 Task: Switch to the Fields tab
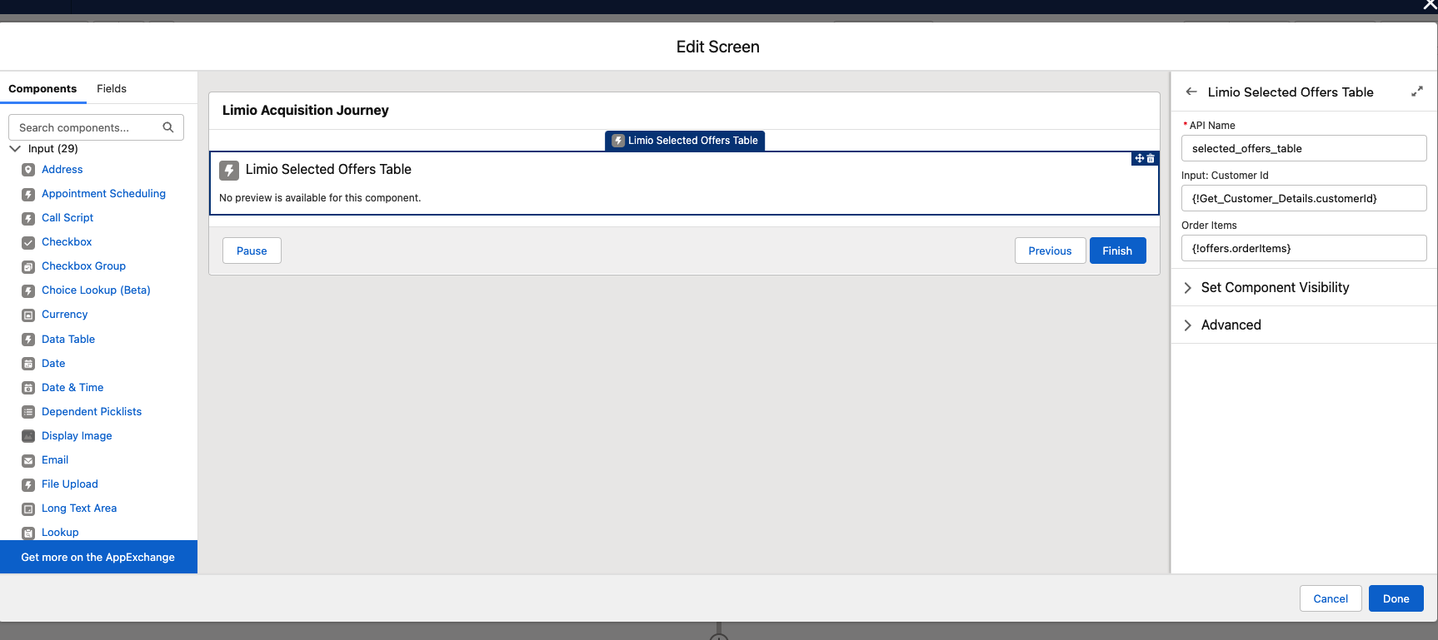112,88
